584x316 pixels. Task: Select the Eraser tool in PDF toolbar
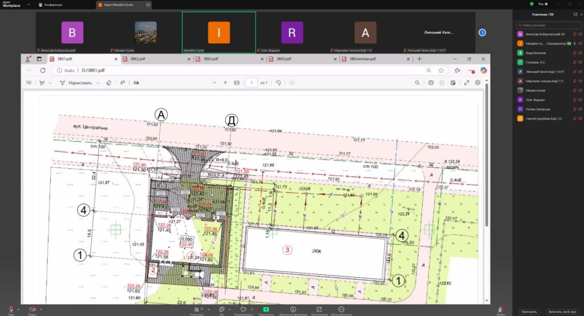(108, 83)
